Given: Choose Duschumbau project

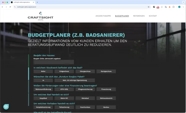Looking at the screenshot, I should tap(85, 107).
